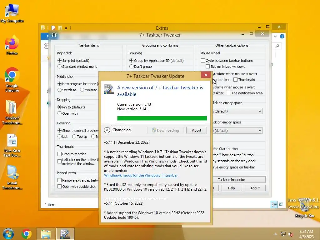Select New program instance radio button

(x=59, y=84)
